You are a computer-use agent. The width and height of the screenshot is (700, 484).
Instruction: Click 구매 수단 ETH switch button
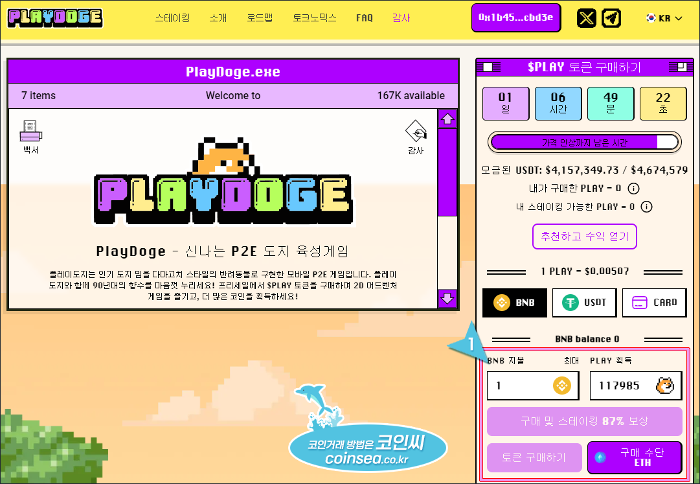635,457
